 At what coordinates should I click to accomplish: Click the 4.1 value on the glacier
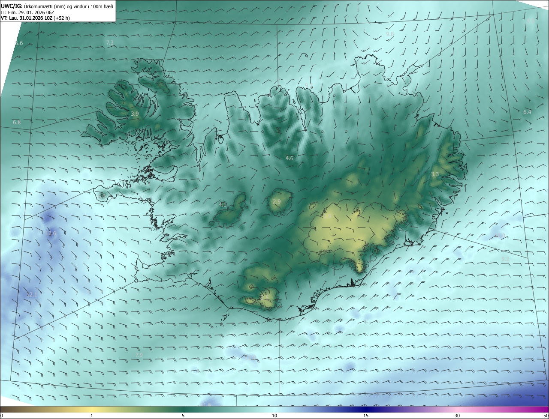223,205
